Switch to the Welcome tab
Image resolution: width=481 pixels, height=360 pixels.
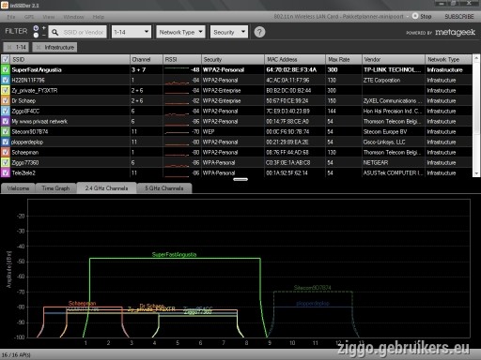[18, 188]
